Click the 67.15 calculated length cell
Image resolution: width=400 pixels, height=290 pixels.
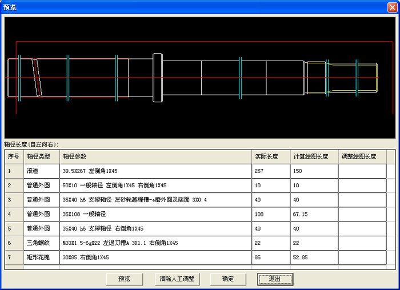(314, 214)
